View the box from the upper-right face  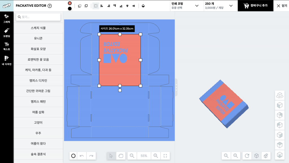pyautogui.click(x=280, y=115)
